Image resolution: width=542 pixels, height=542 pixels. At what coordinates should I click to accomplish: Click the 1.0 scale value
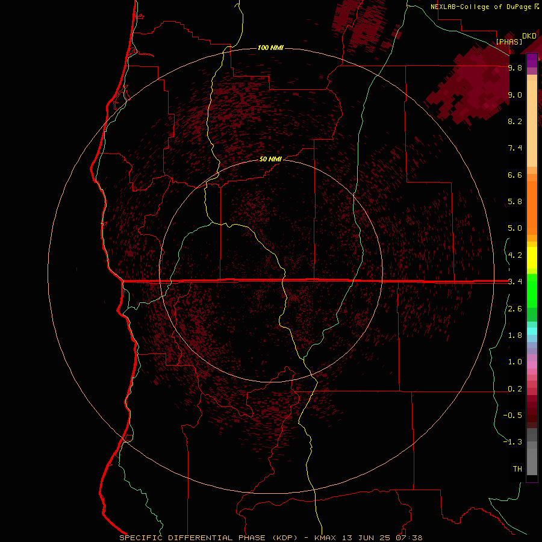pyautogui.click(x=515, y=363)
